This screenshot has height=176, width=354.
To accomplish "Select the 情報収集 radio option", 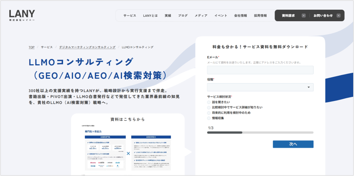I will coord(208,118).
